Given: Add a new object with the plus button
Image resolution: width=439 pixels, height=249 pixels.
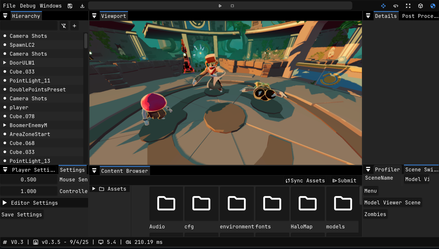Looking at the screenshot, I should click(x=74, y=26).
